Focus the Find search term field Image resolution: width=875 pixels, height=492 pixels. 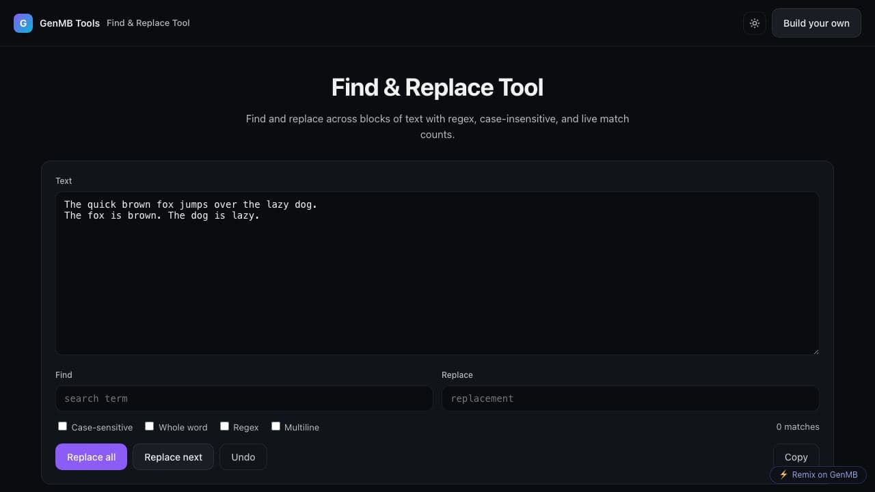pyautogui.click(x=244, y=398)
